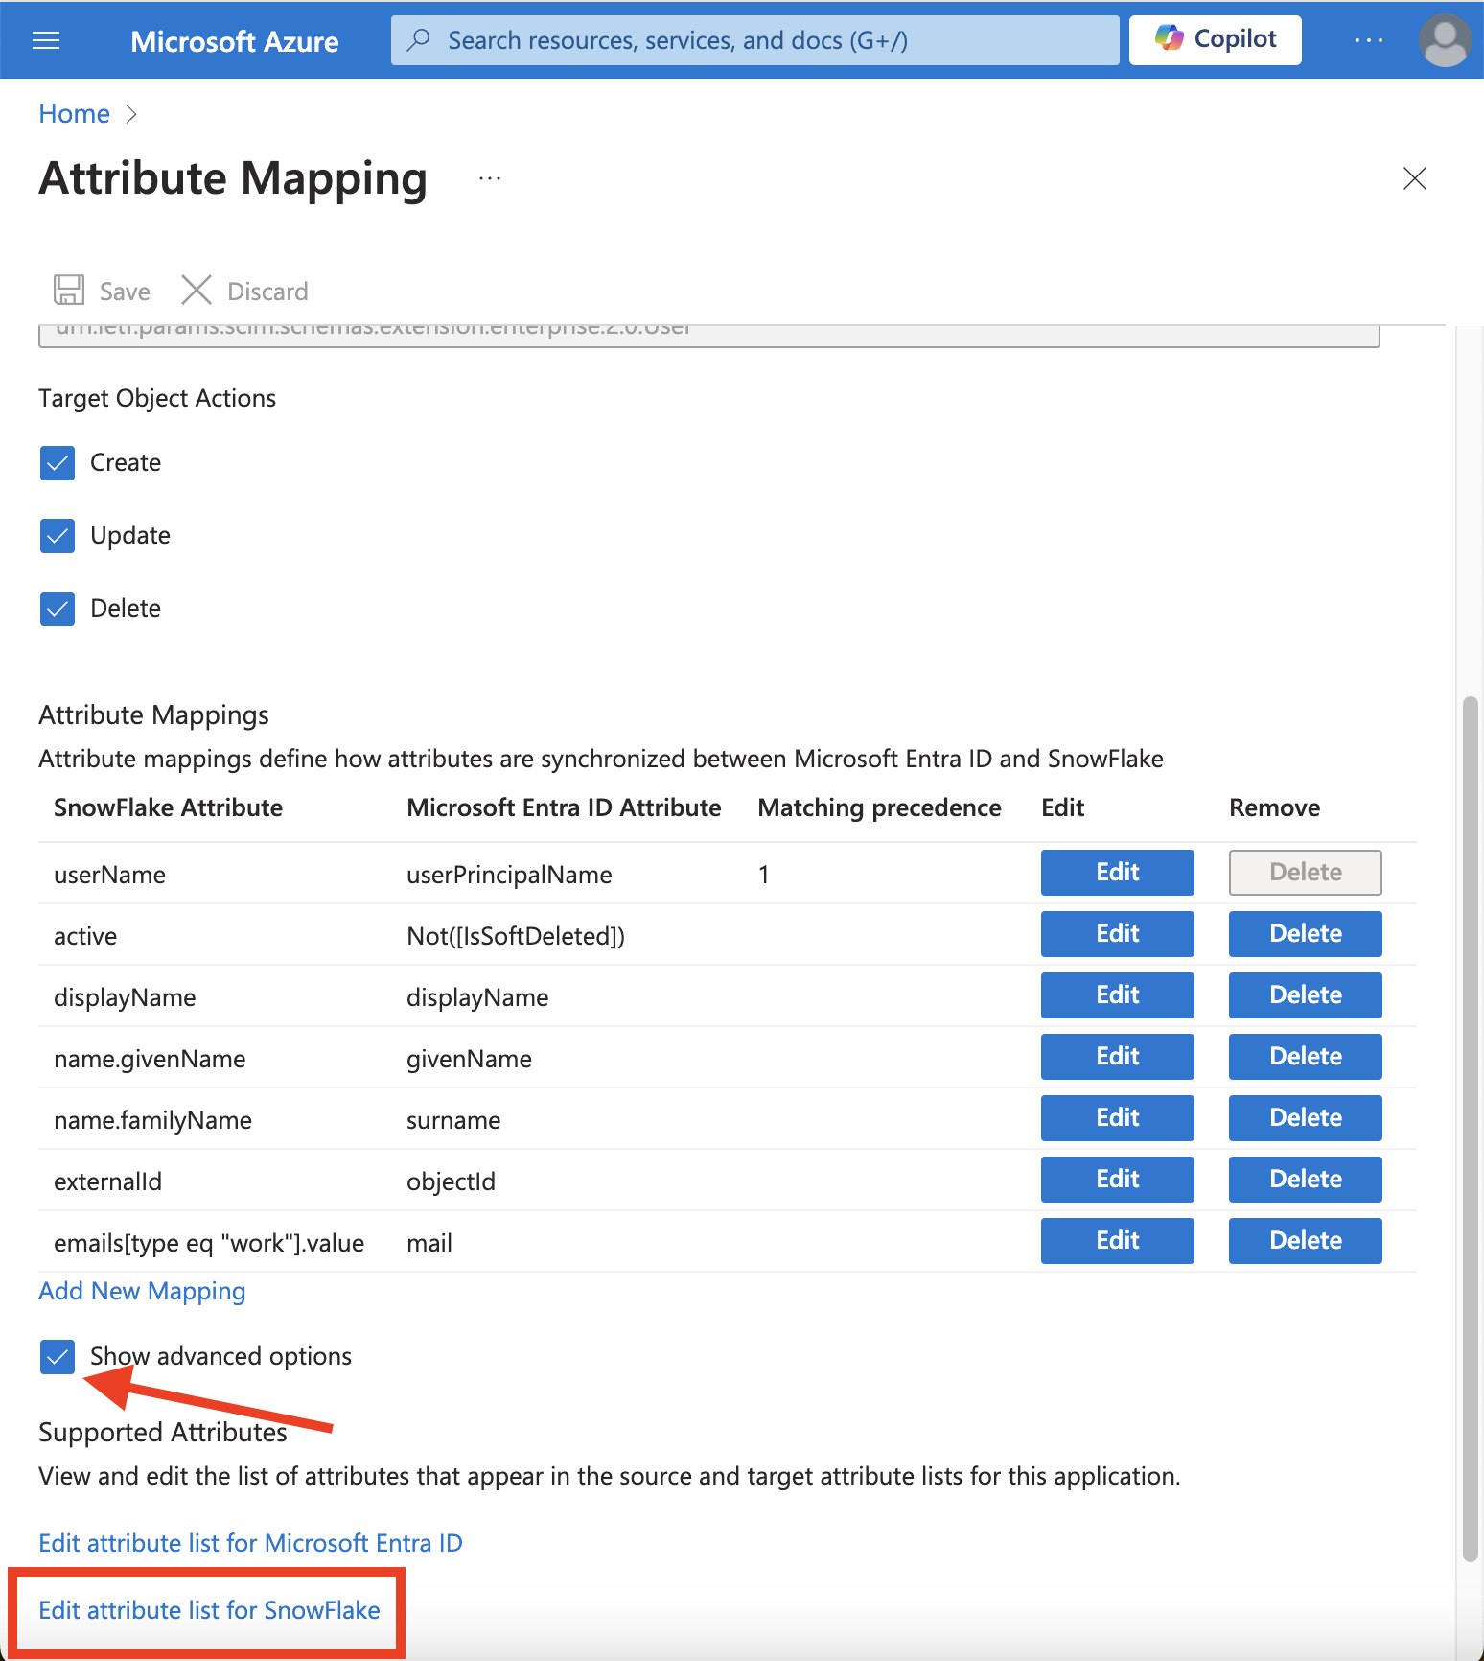Disable the Delete target action checkbox
Viewport: 1484px width, 1661px height.
(x=58, y=609)
